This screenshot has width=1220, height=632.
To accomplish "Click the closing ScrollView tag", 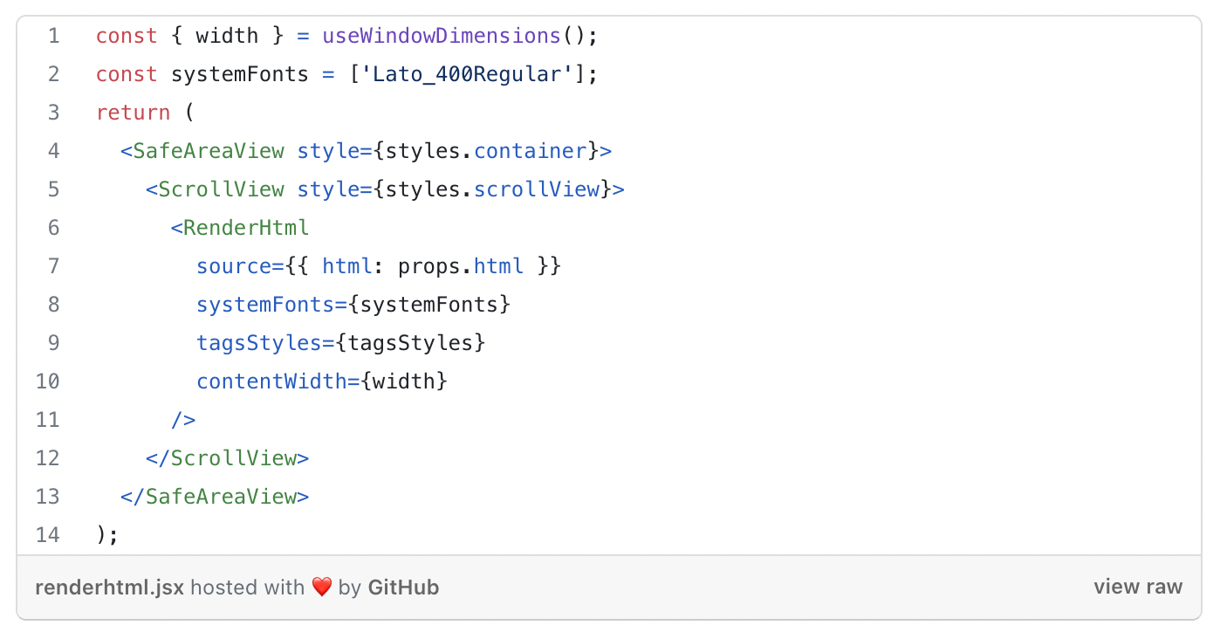I will pyautogui.click(x=227, y=458).
